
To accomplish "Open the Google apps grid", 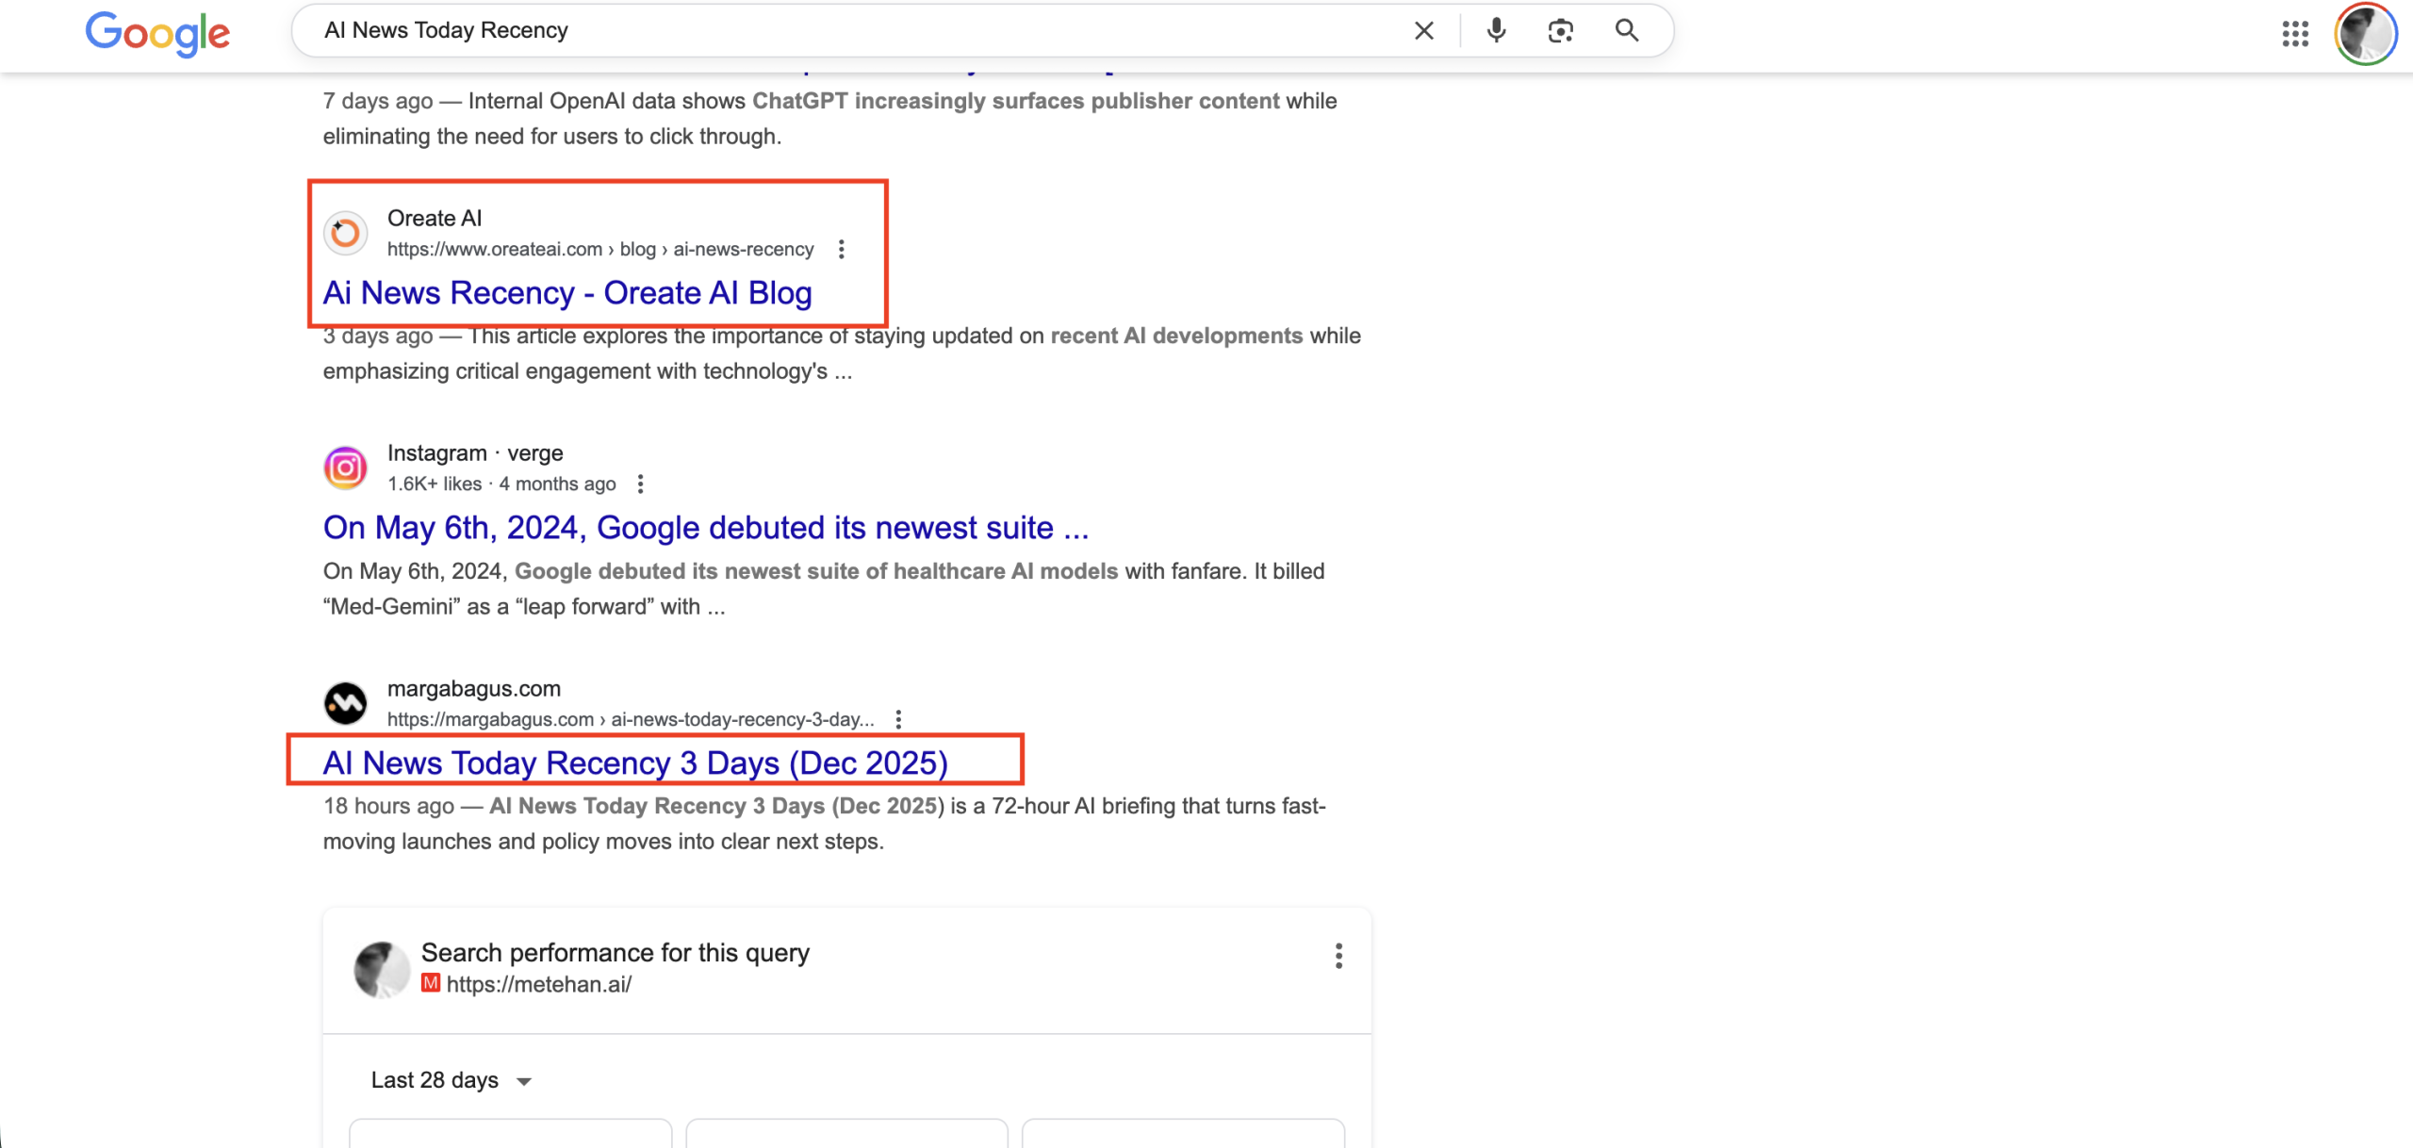I will [2295, 34].
